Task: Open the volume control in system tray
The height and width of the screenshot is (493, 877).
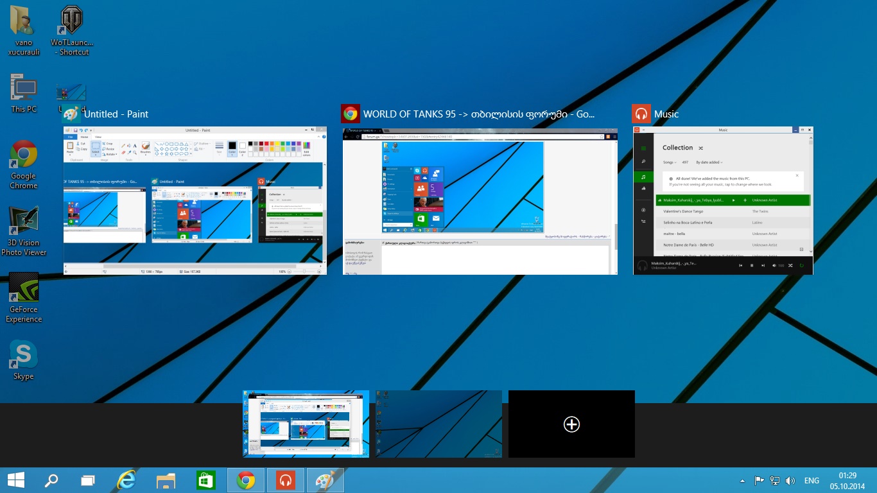Action: click(790, 481)
